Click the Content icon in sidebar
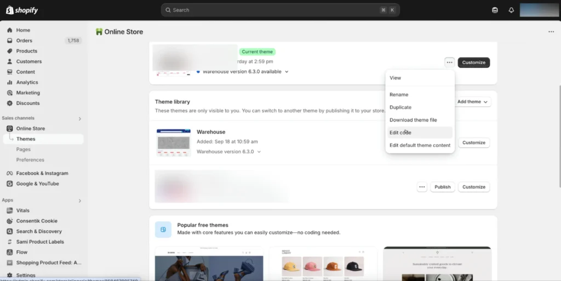Viewport: 561px width, 281px height. point(10,72)
